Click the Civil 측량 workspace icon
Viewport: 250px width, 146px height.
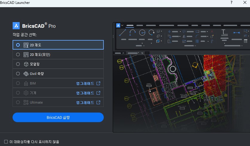pyautogui.click(x=26, y=73)
